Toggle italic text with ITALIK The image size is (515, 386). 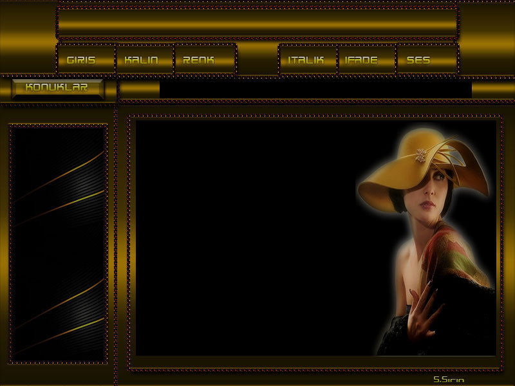[306, 60]
